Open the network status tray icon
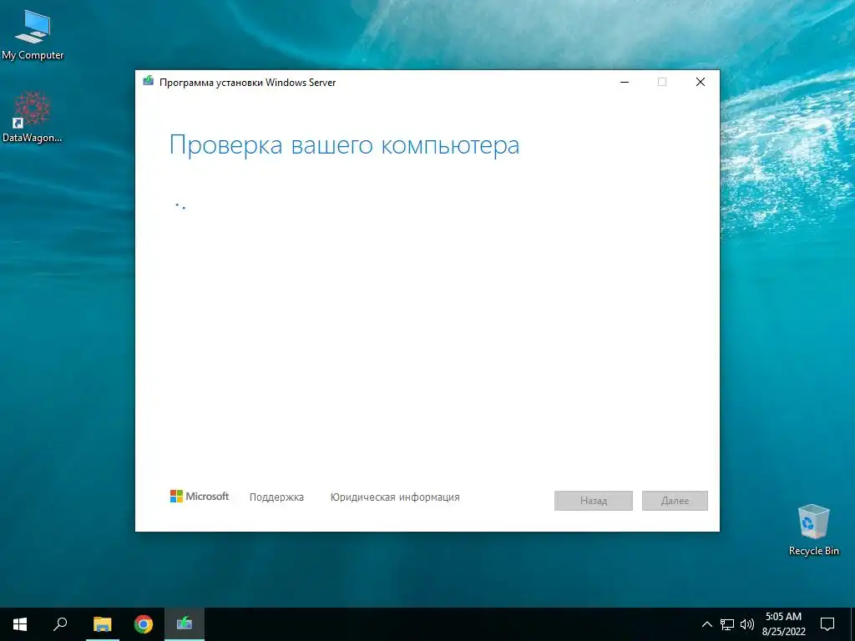This screenshot has height=641, width=855. [727, 624]
